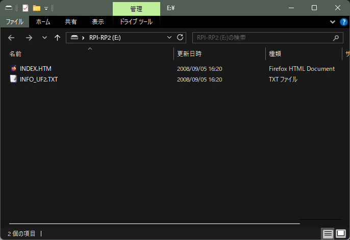
Task: Click the search magnifier icon
Action: point(336,38)
